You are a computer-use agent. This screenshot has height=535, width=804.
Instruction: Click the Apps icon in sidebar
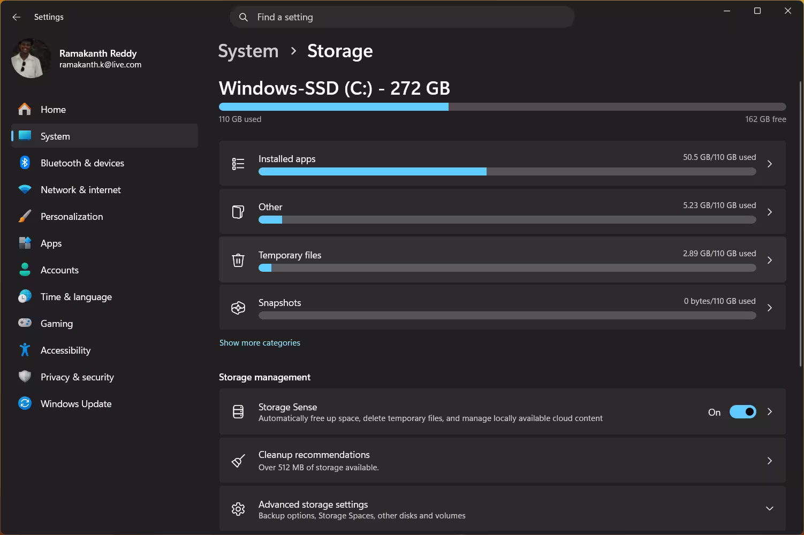pyautogui.click(x=25, y=243)
